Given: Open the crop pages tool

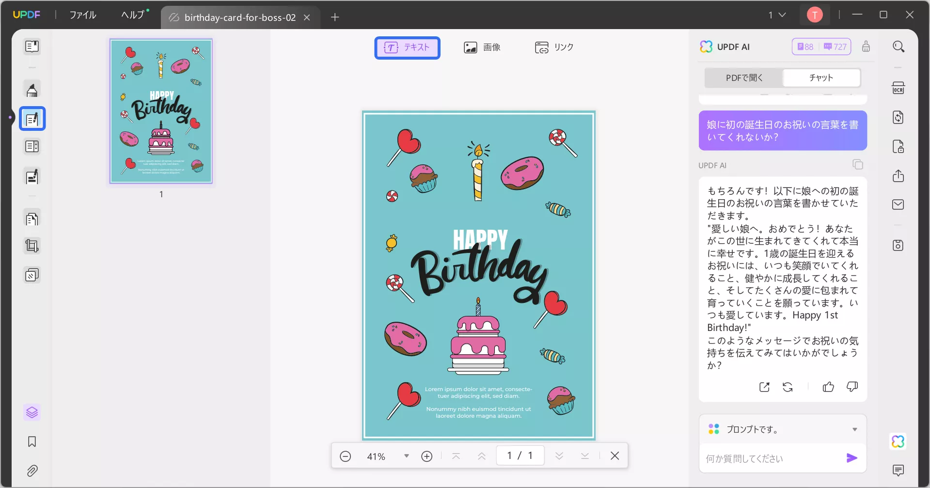Looking at the screenshot, I should point(32,246).
